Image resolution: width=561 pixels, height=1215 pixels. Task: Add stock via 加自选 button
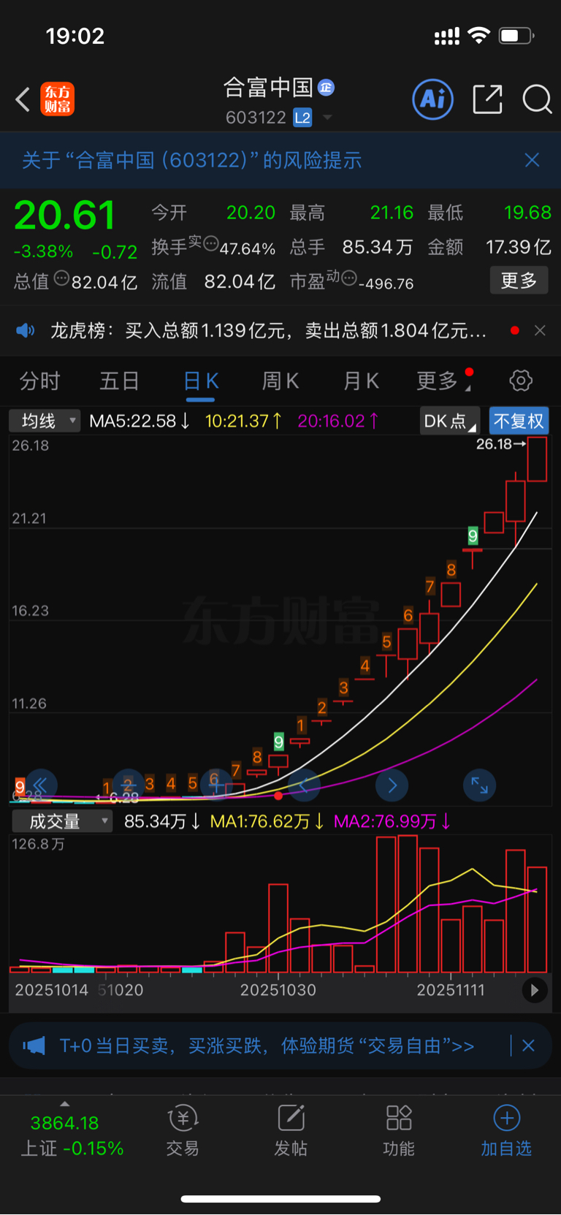(x=506, y=1131)
